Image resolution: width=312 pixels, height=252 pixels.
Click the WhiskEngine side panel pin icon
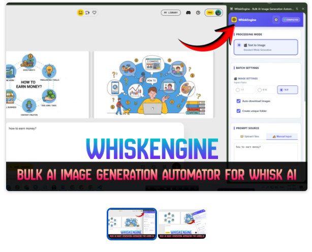click(x=297, y=9)
